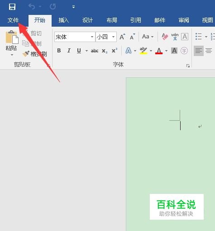Open the highlight color dropdown arrow
The image size is (215, 231).
(x=151, y=51)
